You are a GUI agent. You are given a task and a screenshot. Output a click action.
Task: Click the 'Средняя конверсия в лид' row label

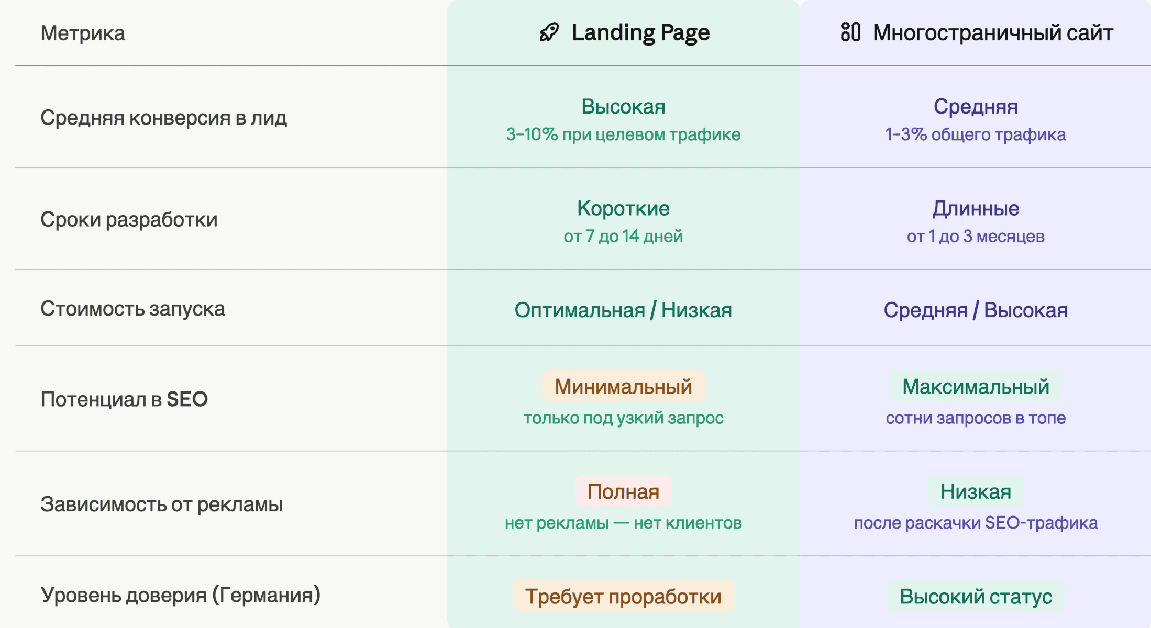[163, 118]
